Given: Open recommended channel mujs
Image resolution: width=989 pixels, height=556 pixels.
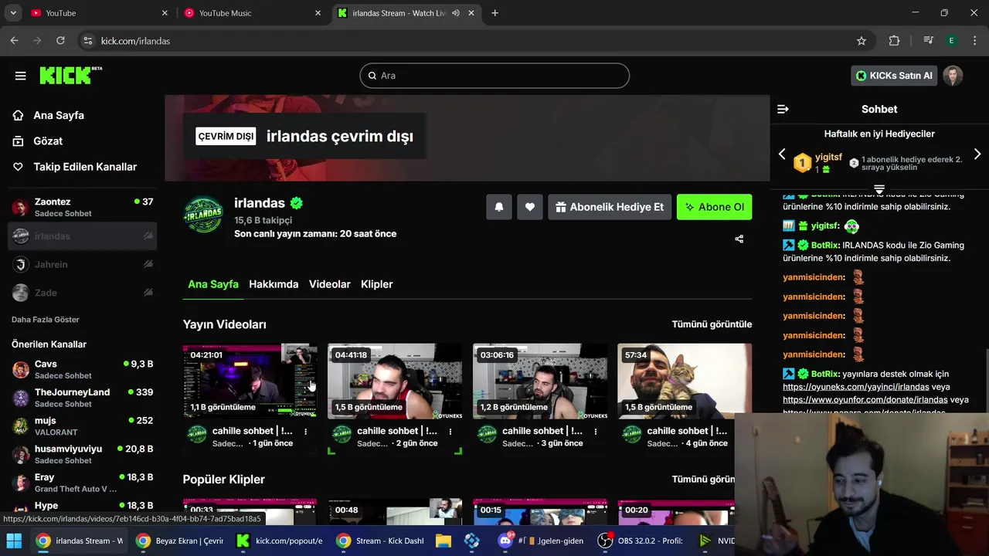Looking at the screenshot, I should [x=82, y=426].
